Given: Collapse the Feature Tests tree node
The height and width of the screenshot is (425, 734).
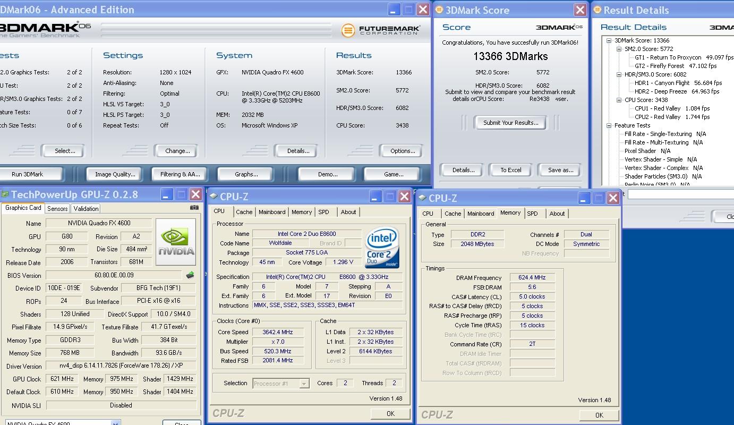Looking at the screenshot, I should coord(609,125).
